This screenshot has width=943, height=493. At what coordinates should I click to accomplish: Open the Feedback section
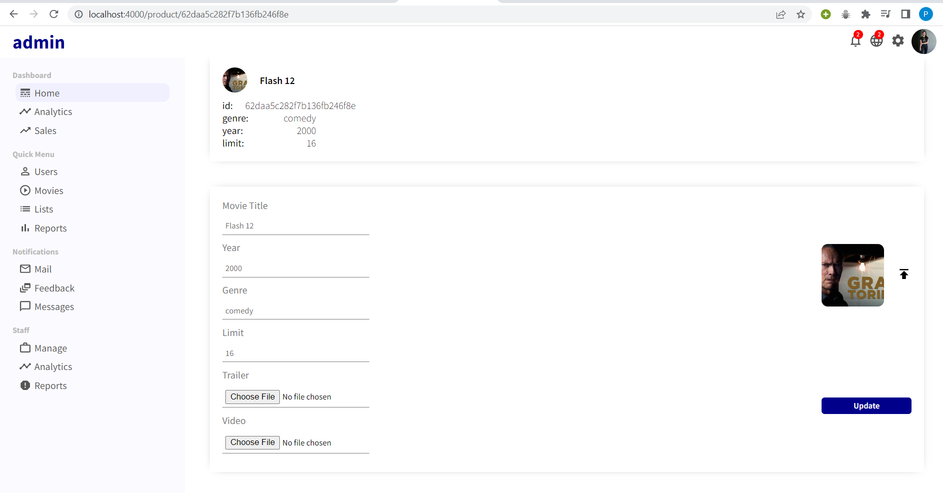pyautogui.click(x=54, y=288)
